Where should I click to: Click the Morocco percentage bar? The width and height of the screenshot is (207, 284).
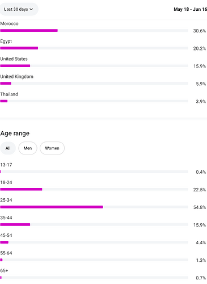coord(94,31)
